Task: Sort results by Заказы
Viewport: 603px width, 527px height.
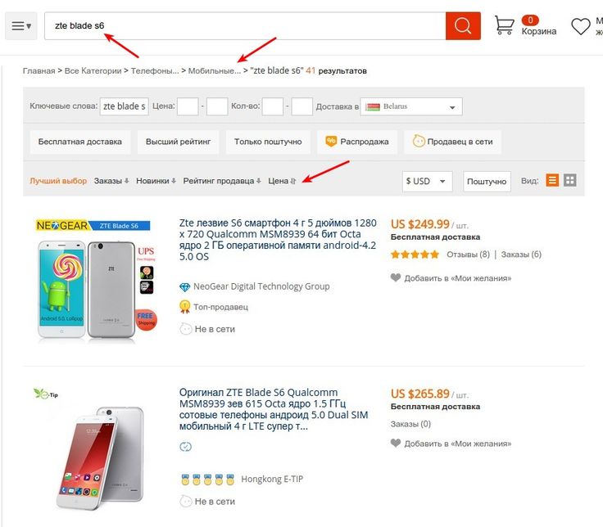Action: click(x=111, y=181)
